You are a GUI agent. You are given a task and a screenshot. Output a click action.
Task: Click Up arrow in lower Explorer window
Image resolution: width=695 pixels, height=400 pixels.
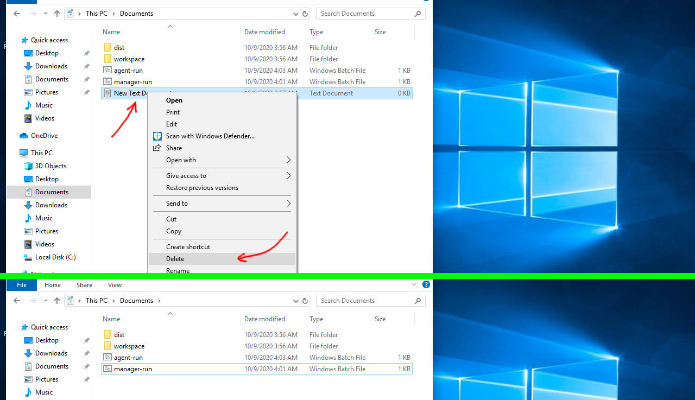coord(57,301)
